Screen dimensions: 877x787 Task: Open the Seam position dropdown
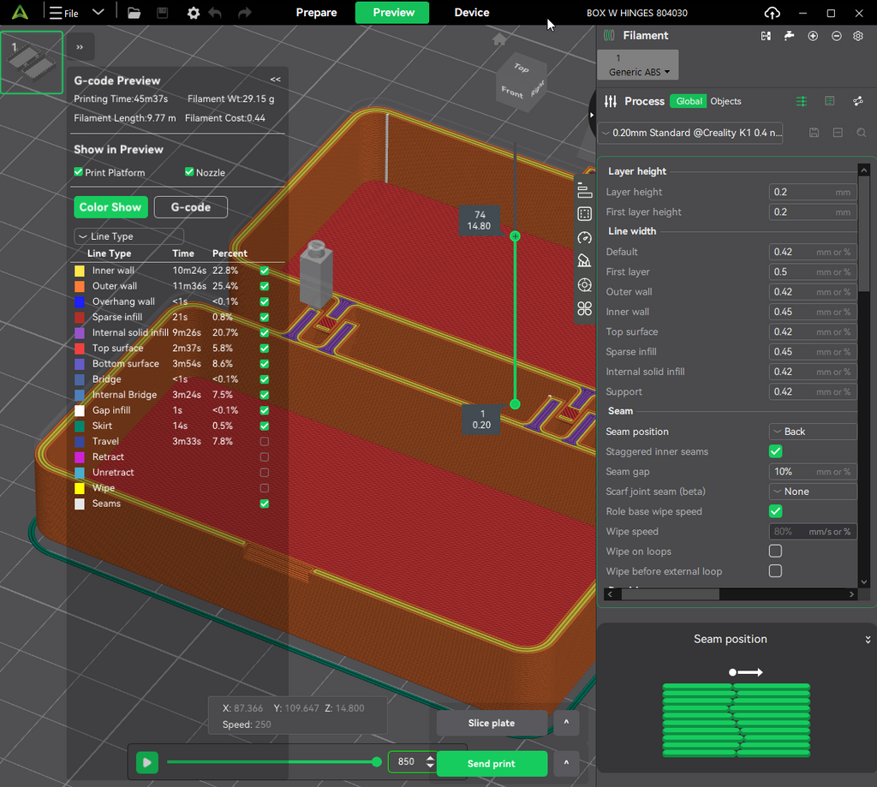pos(813,432)
